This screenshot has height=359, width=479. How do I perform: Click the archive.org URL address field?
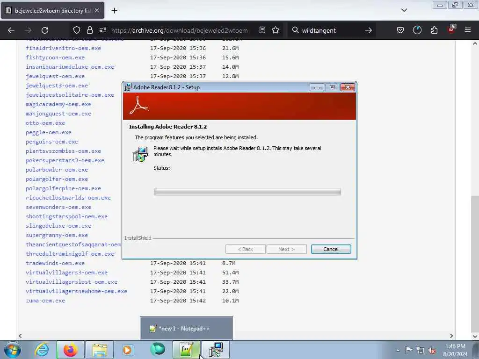tap(179, 30)
